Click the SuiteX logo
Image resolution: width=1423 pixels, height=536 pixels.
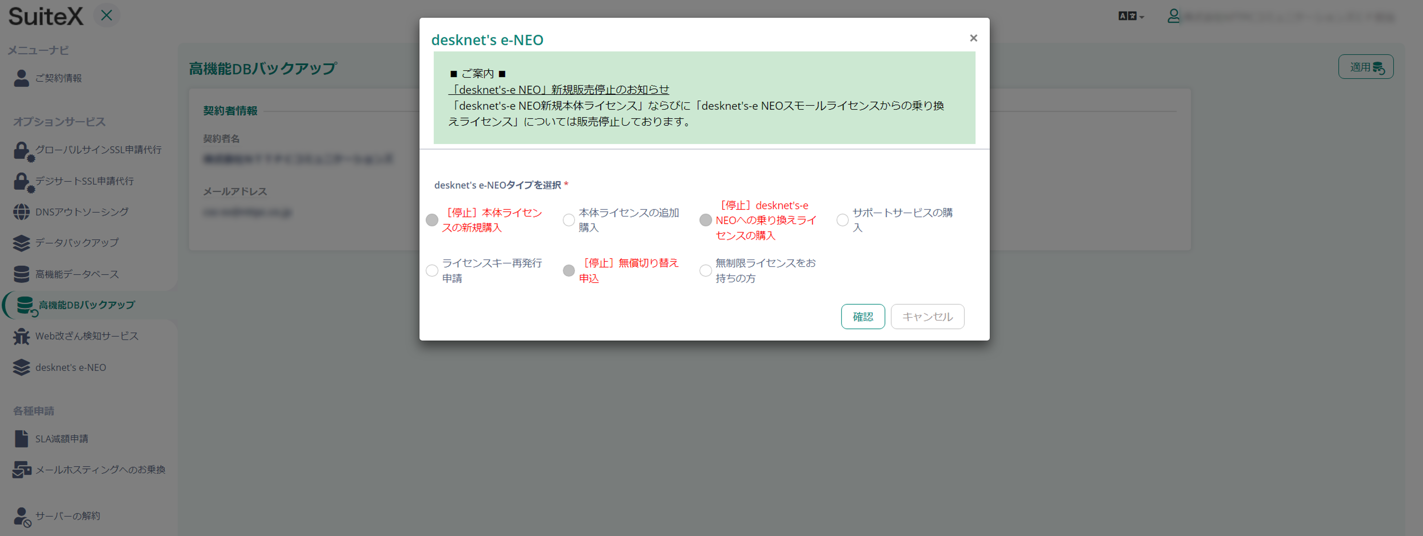pyautogui.click(x=46, y=16)
